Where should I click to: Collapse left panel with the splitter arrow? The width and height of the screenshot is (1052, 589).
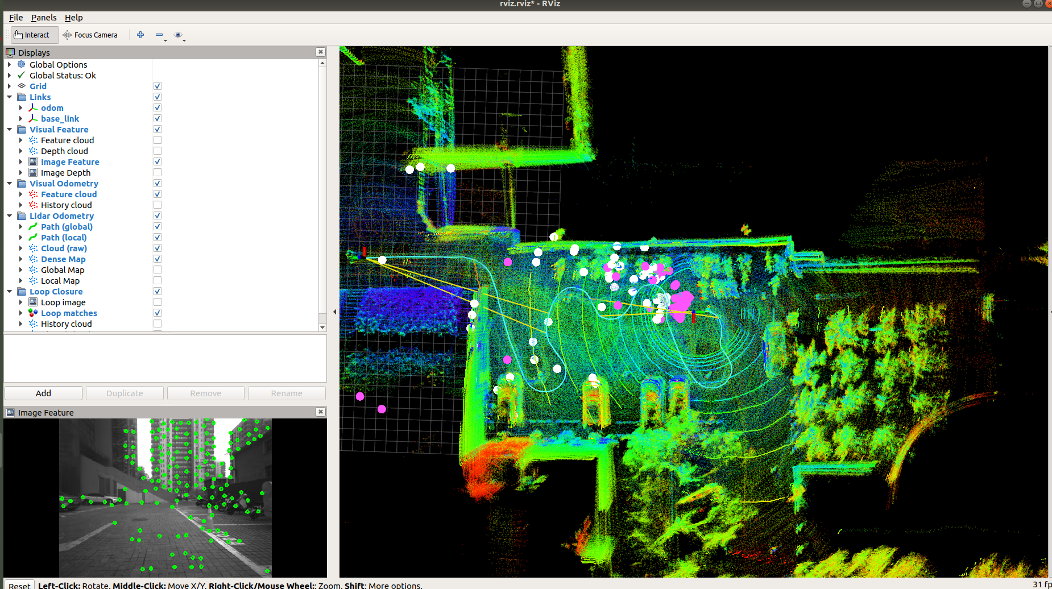point(334,312)
